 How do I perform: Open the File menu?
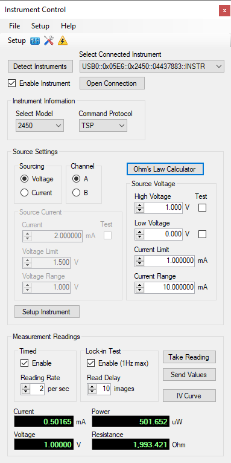tap(14, 26)
